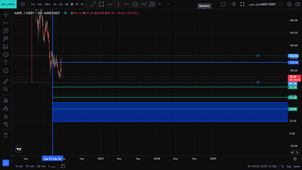The image size is (302, 170).
Task: Select the Text annotation tool
Action: pos(6,62)
